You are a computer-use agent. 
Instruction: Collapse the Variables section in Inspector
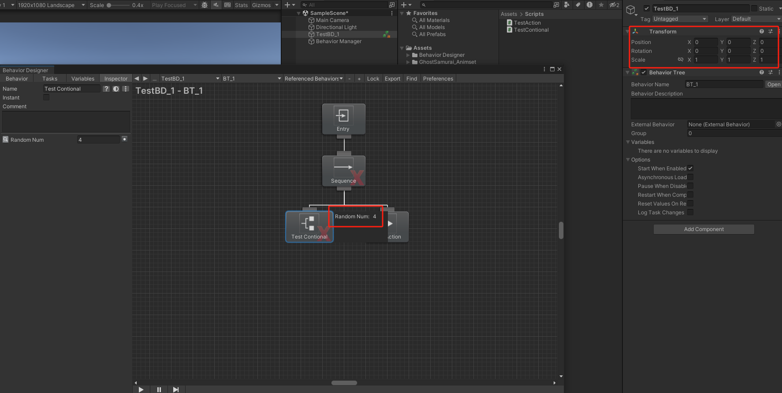[x=628, y=142]
